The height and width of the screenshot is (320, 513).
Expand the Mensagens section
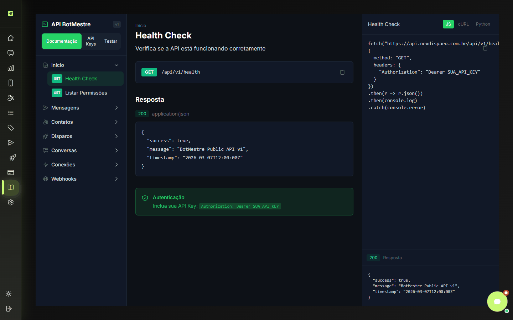tap(81, 108)
